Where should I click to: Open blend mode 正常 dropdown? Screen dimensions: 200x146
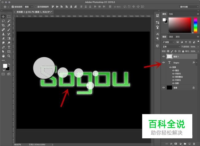pos(171,47)
